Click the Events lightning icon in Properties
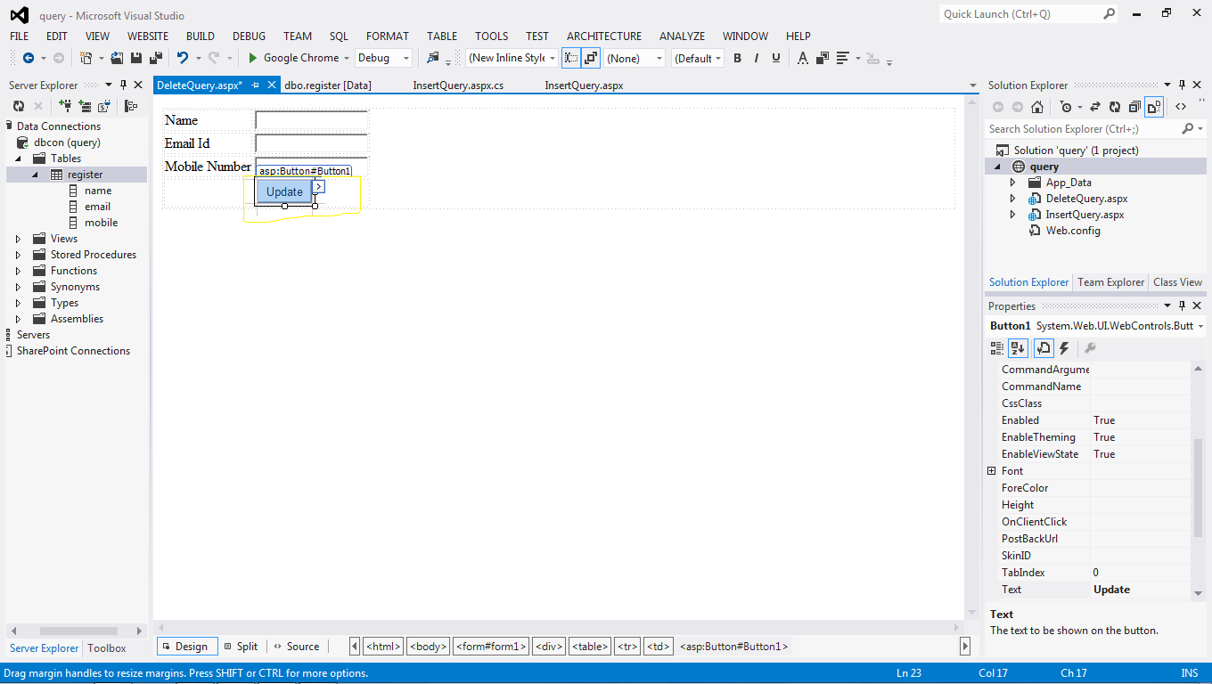Screen dimensions: 1212x684 tap(1064, 348)
